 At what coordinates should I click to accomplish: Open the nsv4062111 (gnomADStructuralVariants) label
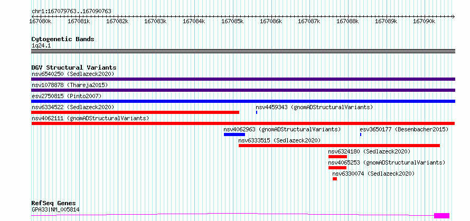(x=90, y=118)
